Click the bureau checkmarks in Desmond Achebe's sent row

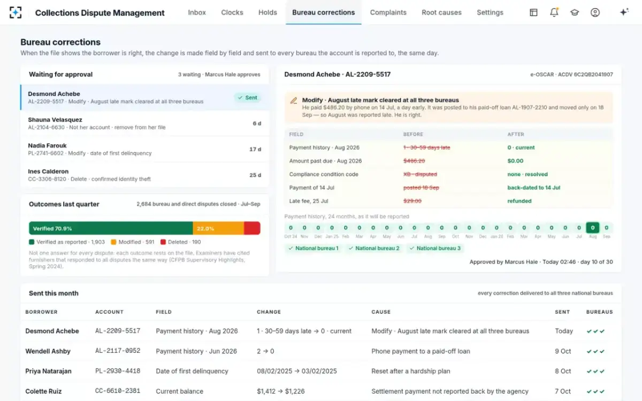click(x=595, y=331)
